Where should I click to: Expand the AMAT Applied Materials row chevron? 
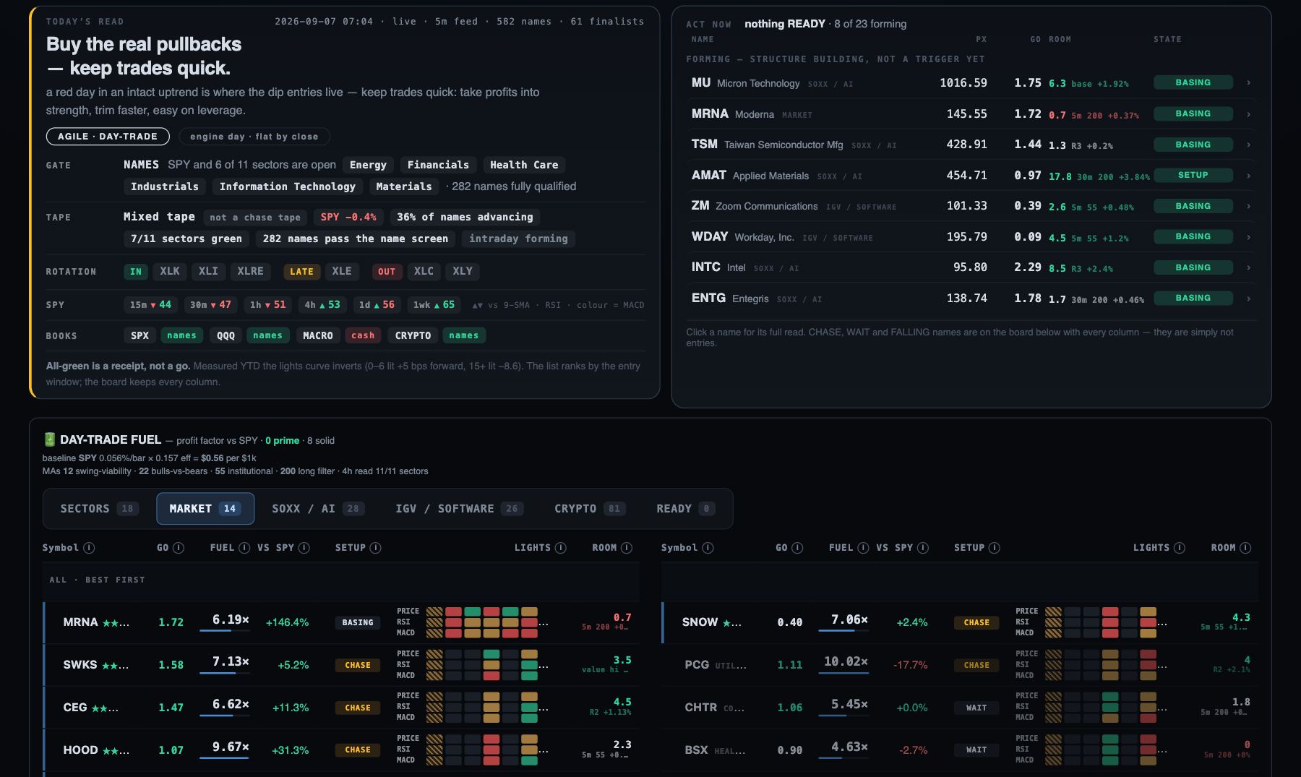tap(1249, 176)
